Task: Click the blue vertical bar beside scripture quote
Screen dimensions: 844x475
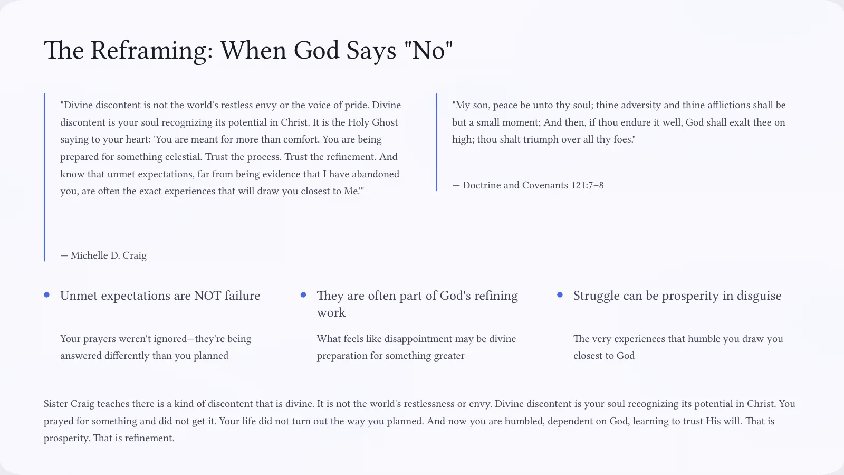Action: click(x=436, y=142)
